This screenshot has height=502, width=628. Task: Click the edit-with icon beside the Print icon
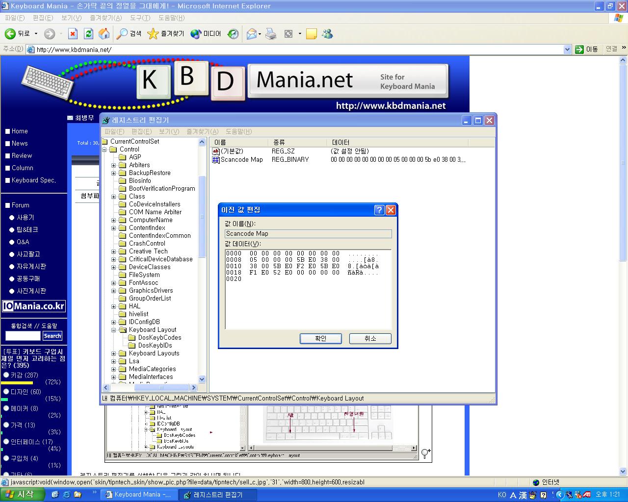tap(288, 34)
